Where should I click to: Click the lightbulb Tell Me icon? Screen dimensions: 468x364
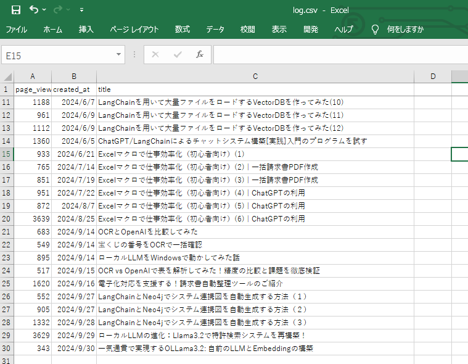point(375,30)
